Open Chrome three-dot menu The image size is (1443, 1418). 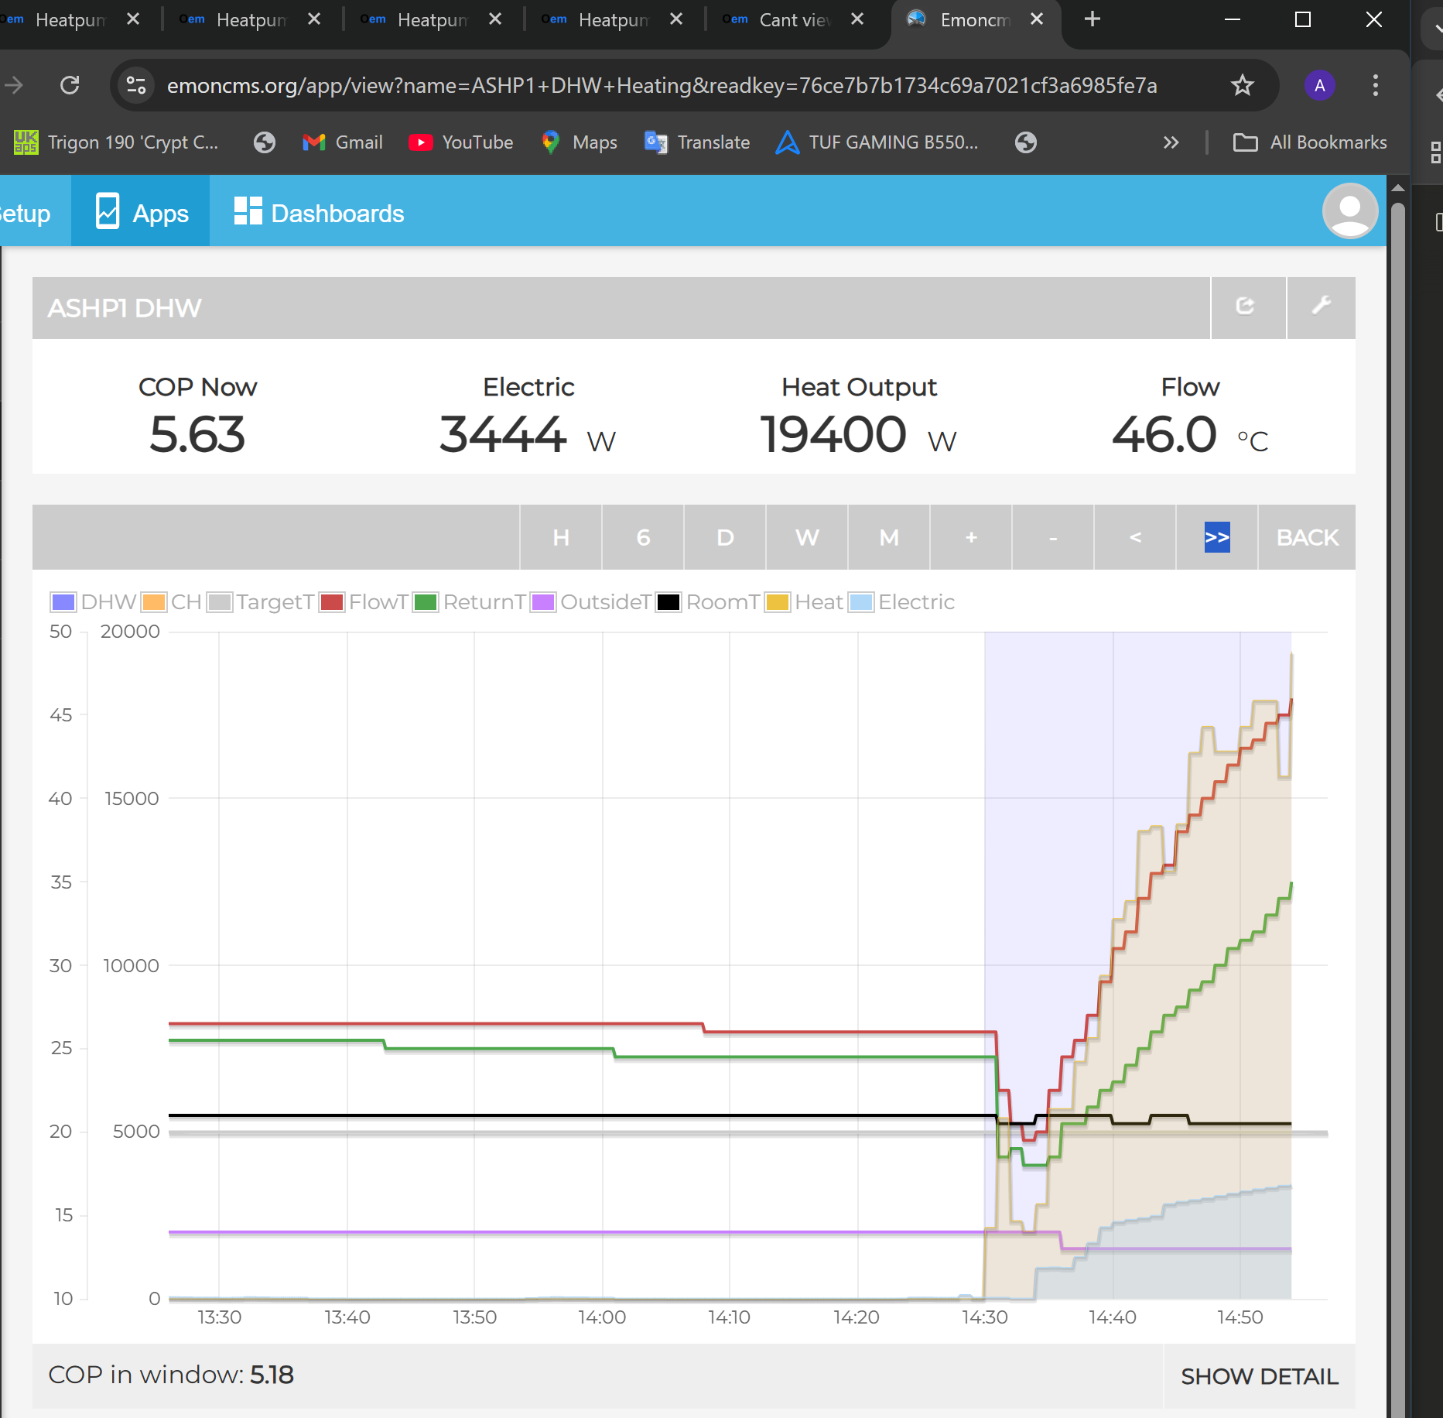tap(1375, 85)
